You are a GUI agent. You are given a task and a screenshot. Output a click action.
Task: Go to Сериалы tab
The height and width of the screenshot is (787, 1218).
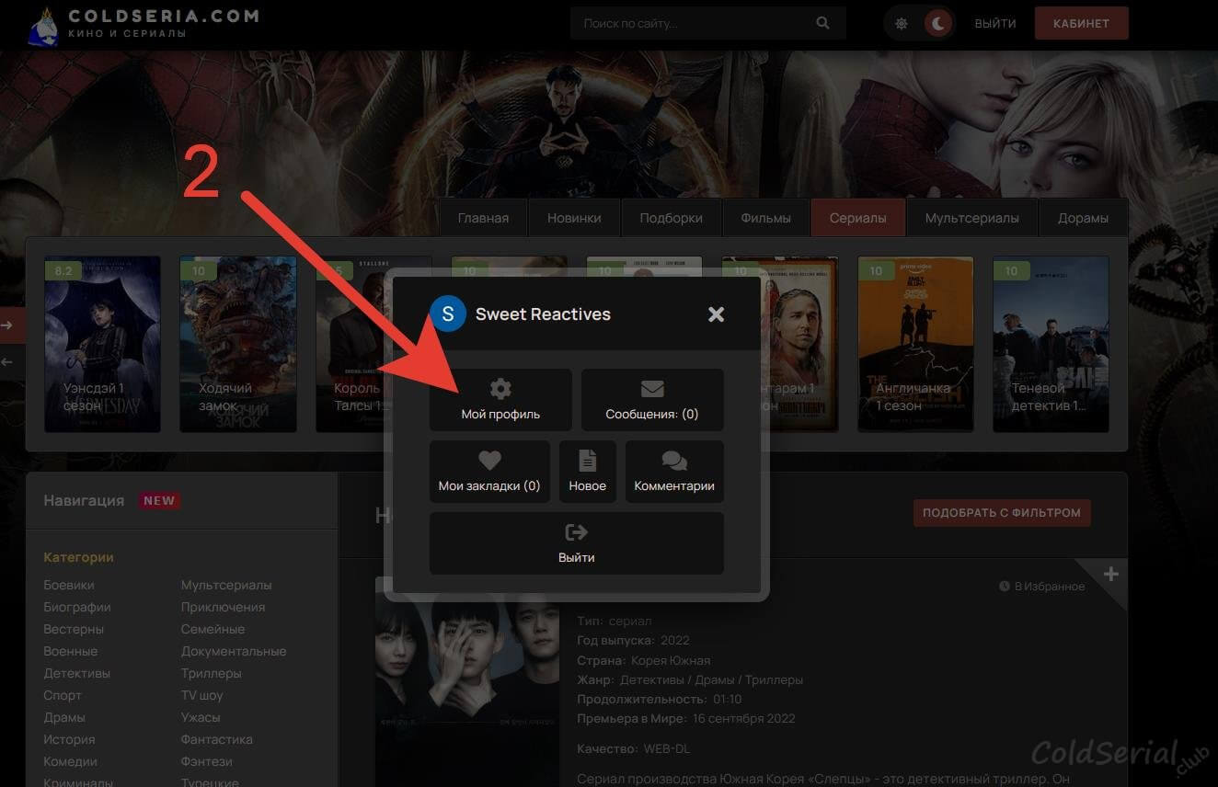pyautogui.click(x=858, y=218)
